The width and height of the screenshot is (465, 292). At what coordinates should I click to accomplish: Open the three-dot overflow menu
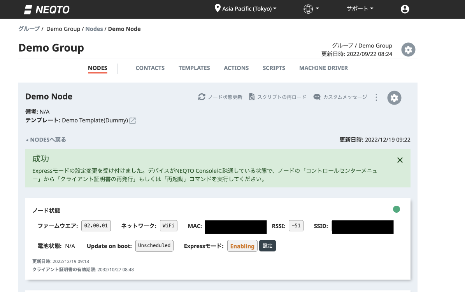pyautogui.click(x=376, y=97)
